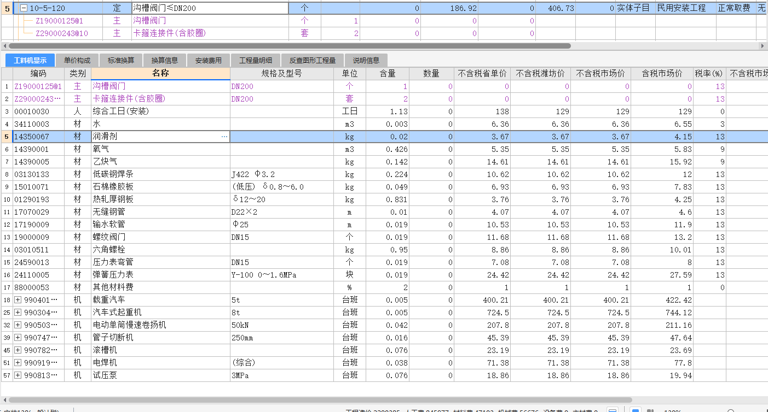Select the J422 Φ3.2 specification cell

click(x=282, y=174)
